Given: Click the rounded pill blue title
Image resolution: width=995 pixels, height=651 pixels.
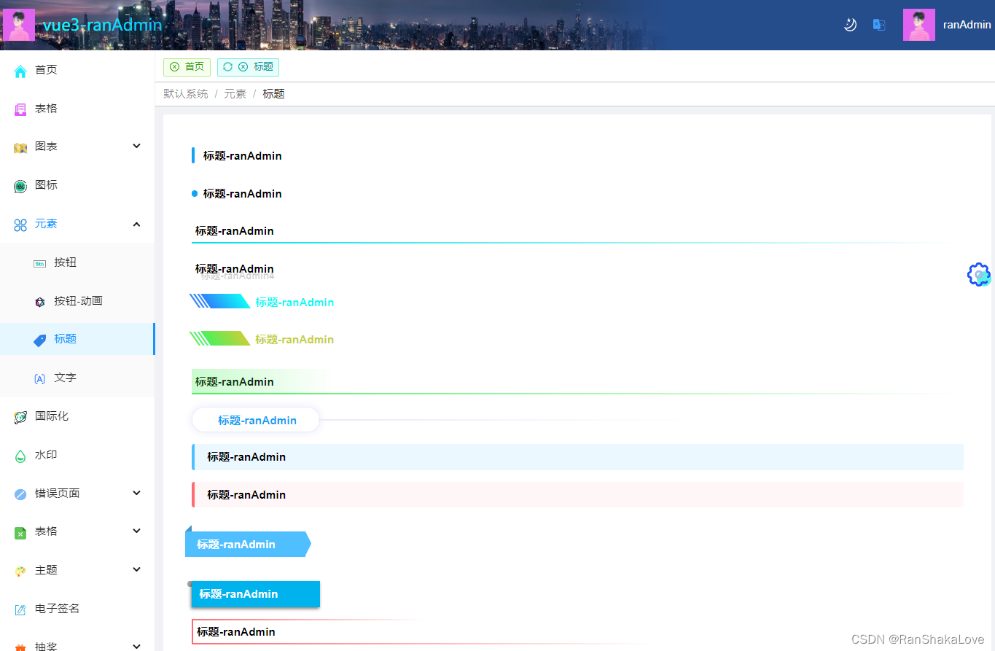Looking at the screenshot, I should 256,420.
